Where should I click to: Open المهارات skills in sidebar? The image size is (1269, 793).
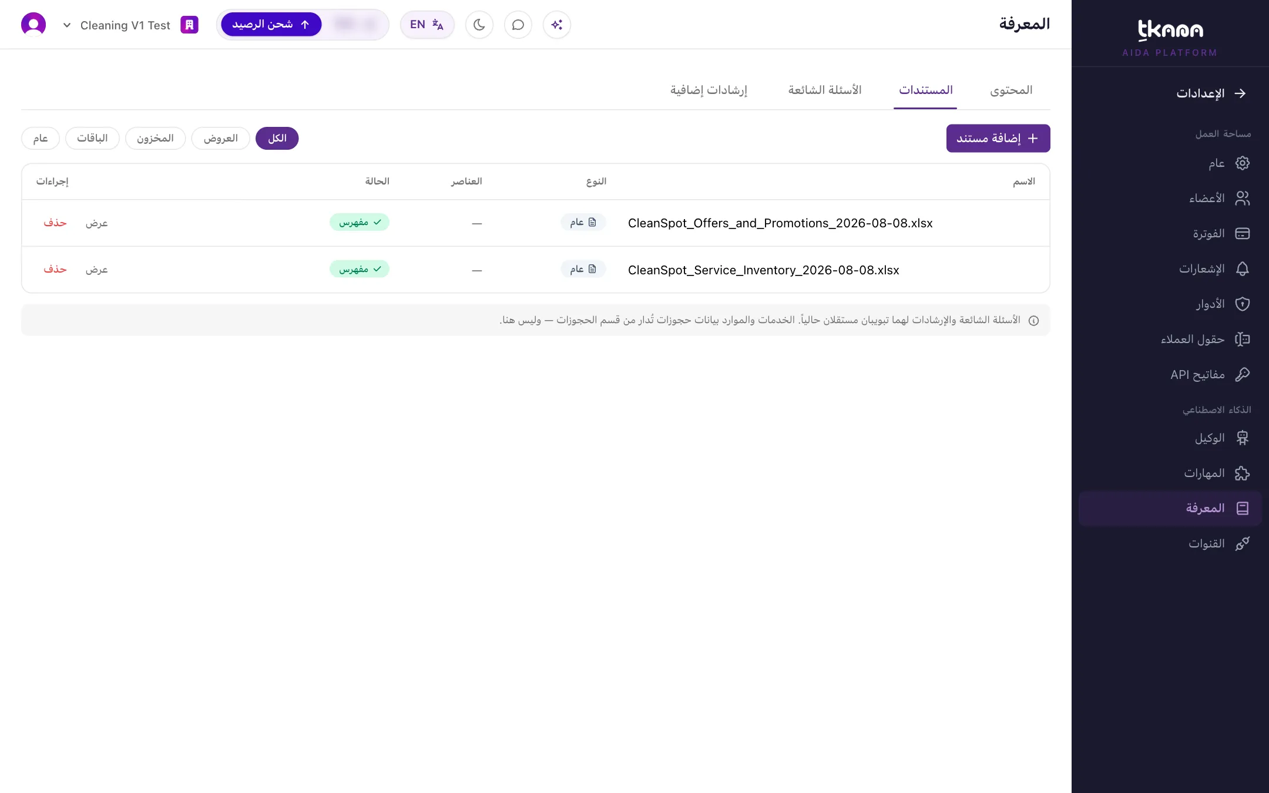(1170, 473)
